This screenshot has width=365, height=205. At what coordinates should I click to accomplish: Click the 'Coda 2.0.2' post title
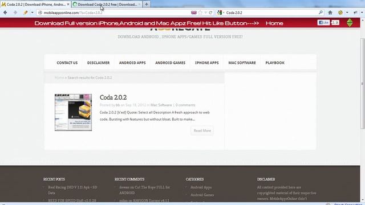point(113,97)
